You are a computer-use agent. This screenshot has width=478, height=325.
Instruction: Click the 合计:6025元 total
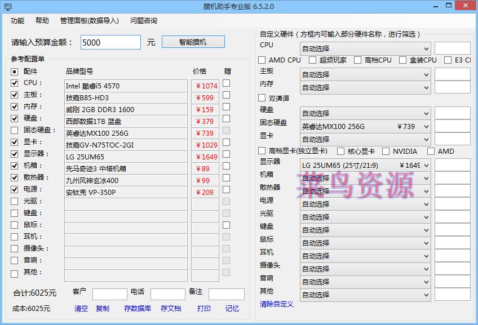pyautogui.click(x=35, y=293)
